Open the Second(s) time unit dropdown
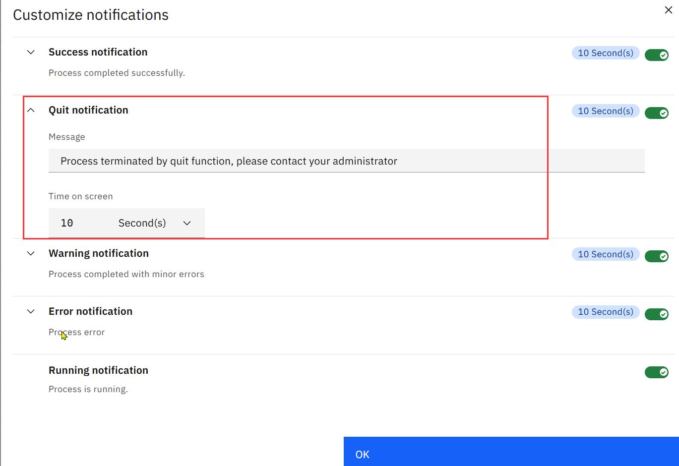The image size is (679, 466). click(155, 223)
